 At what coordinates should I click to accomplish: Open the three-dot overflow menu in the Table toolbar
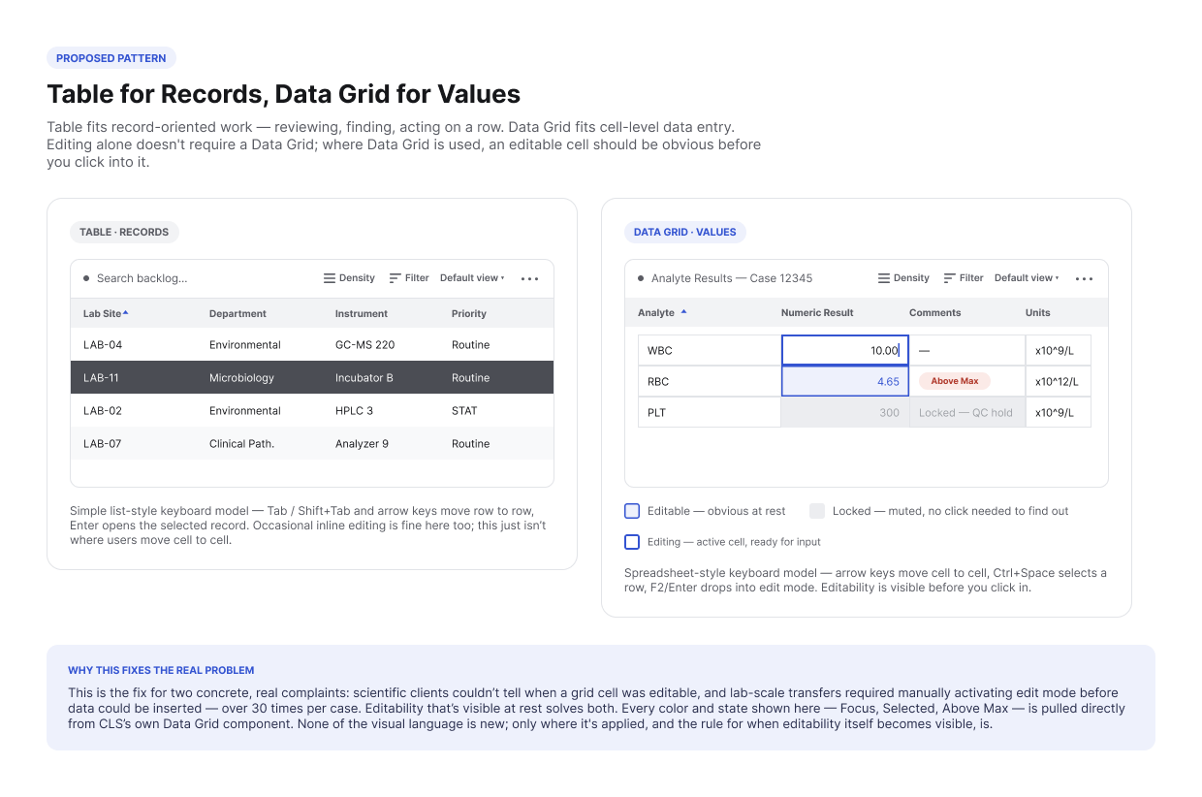[529, 278]
